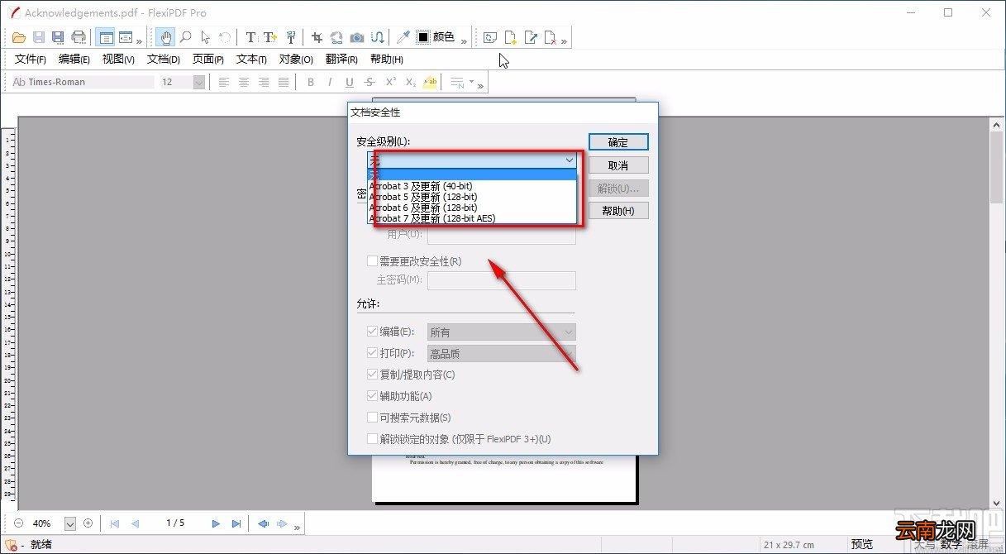Open the zoom level dropdown arrow
This screenshot has width=1006, height=554.
pos(70,523)
